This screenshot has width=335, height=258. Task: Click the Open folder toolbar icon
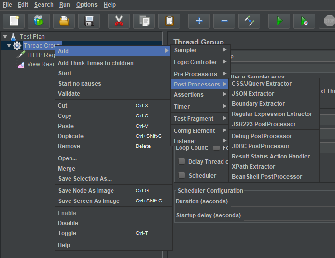pos(64,21)
